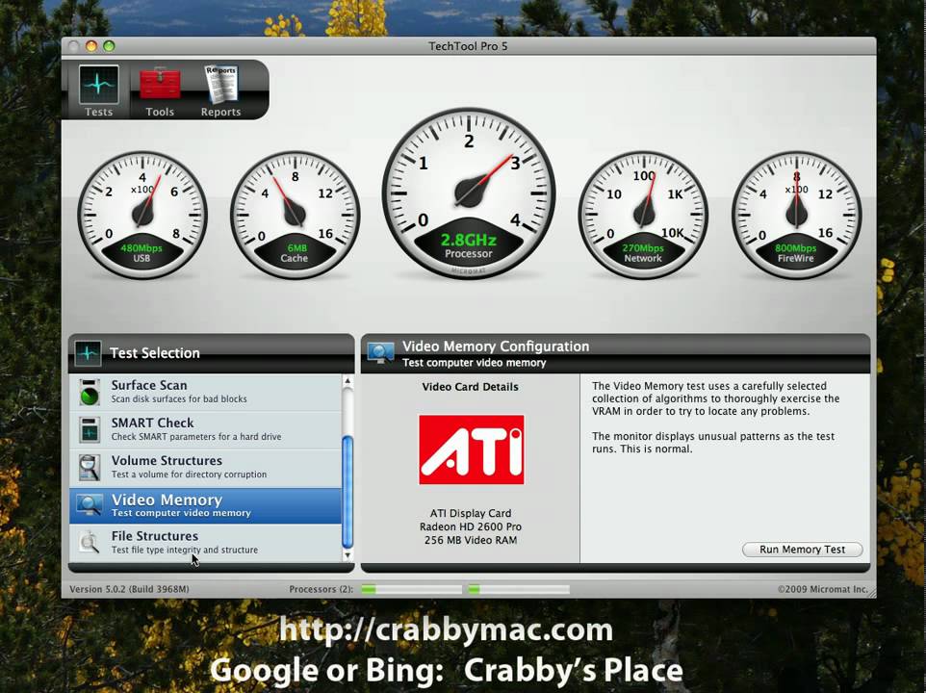Click the ATI logo image
926x693 pixels.
coord(472,449)
